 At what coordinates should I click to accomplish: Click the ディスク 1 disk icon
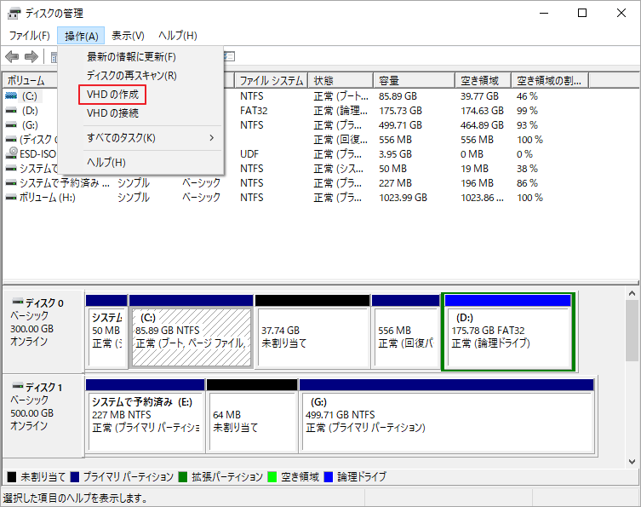coord(16,387)
